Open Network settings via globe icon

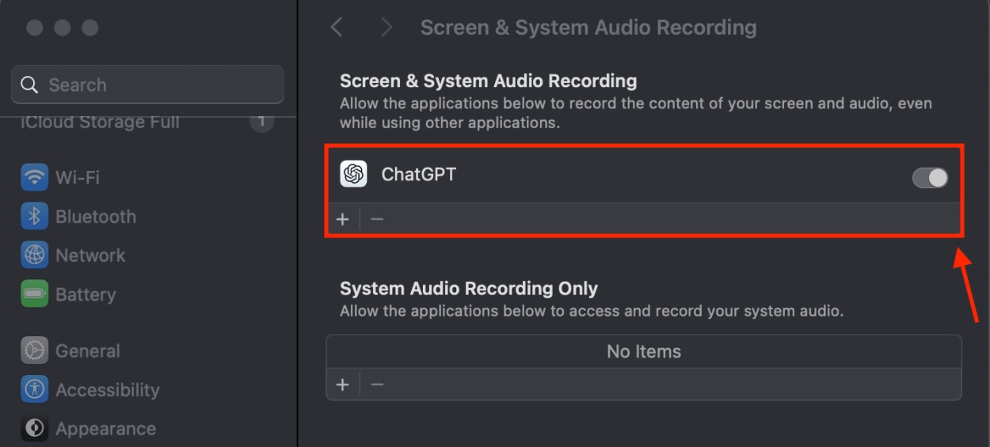click(34, 255)
